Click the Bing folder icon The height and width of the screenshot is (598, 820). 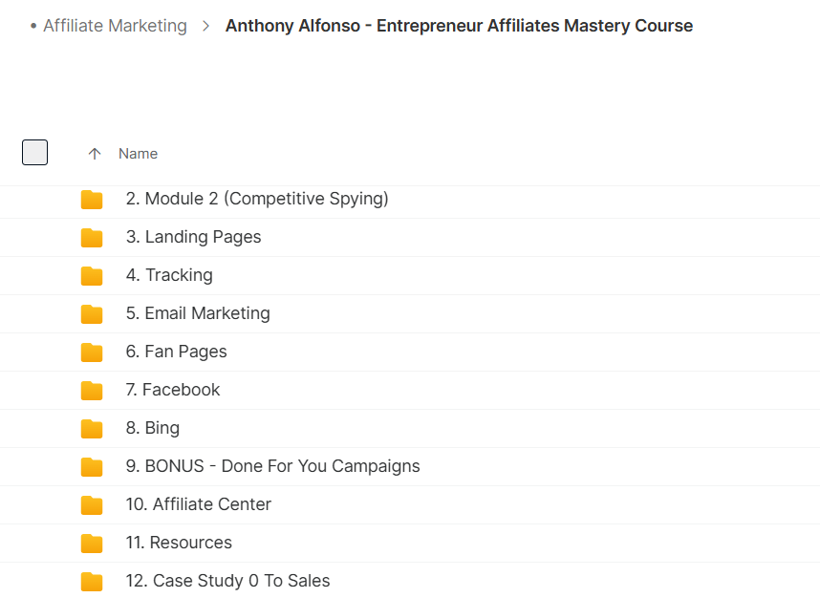tap(92, 428)
